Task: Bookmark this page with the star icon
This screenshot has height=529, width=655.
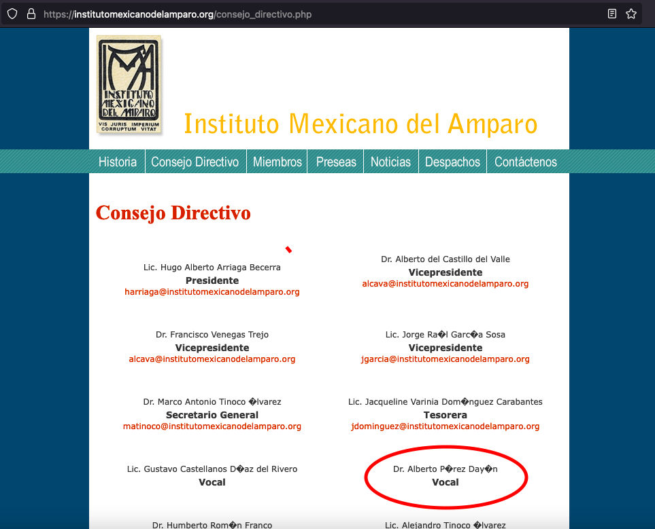Action: pyautogui.click(x=631, y=14)
